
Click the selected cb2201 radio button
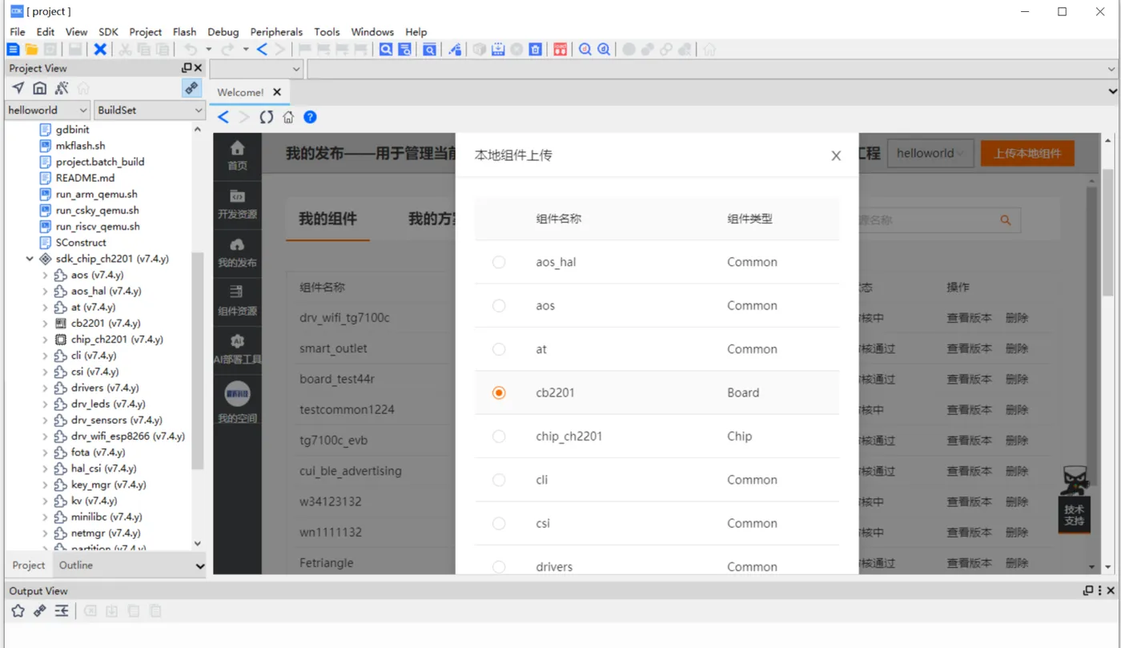coord(499,392)
